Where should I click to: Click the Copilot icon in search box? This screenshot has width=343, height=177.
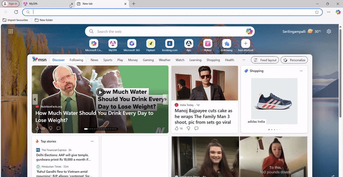point(249,31)
